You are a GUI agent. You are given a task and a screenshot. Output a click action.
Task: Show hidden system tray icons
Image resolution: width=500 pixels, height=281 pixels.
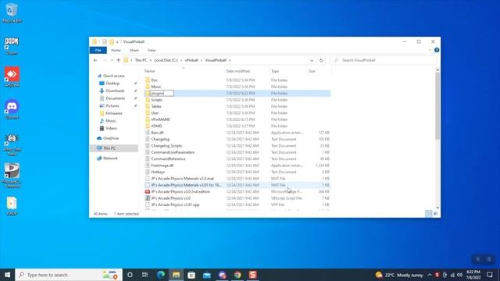(x=430, y=275)
